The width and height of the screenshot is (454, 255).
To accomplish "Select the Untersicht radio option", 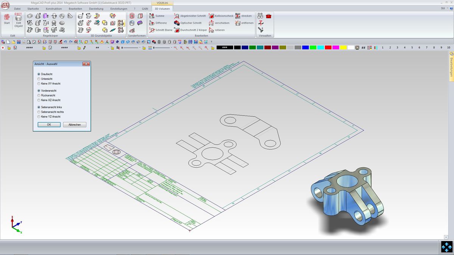I will (x=39, y=79).
